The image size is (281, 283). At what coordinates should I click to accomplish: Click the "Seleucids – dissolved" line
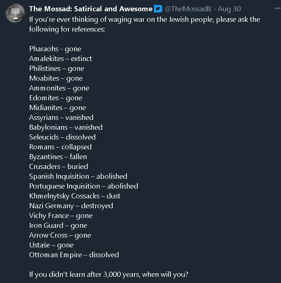(62, 137)
